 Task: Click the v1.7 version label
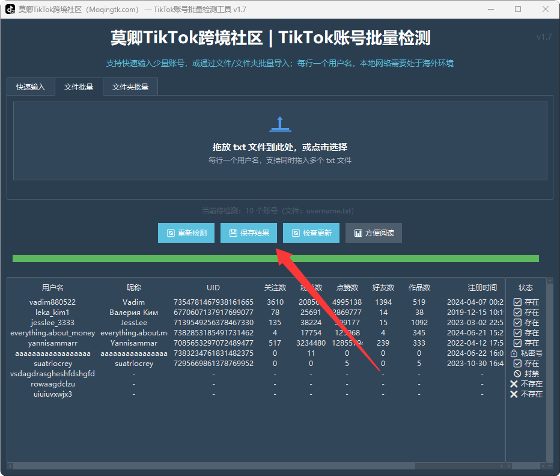544,37
